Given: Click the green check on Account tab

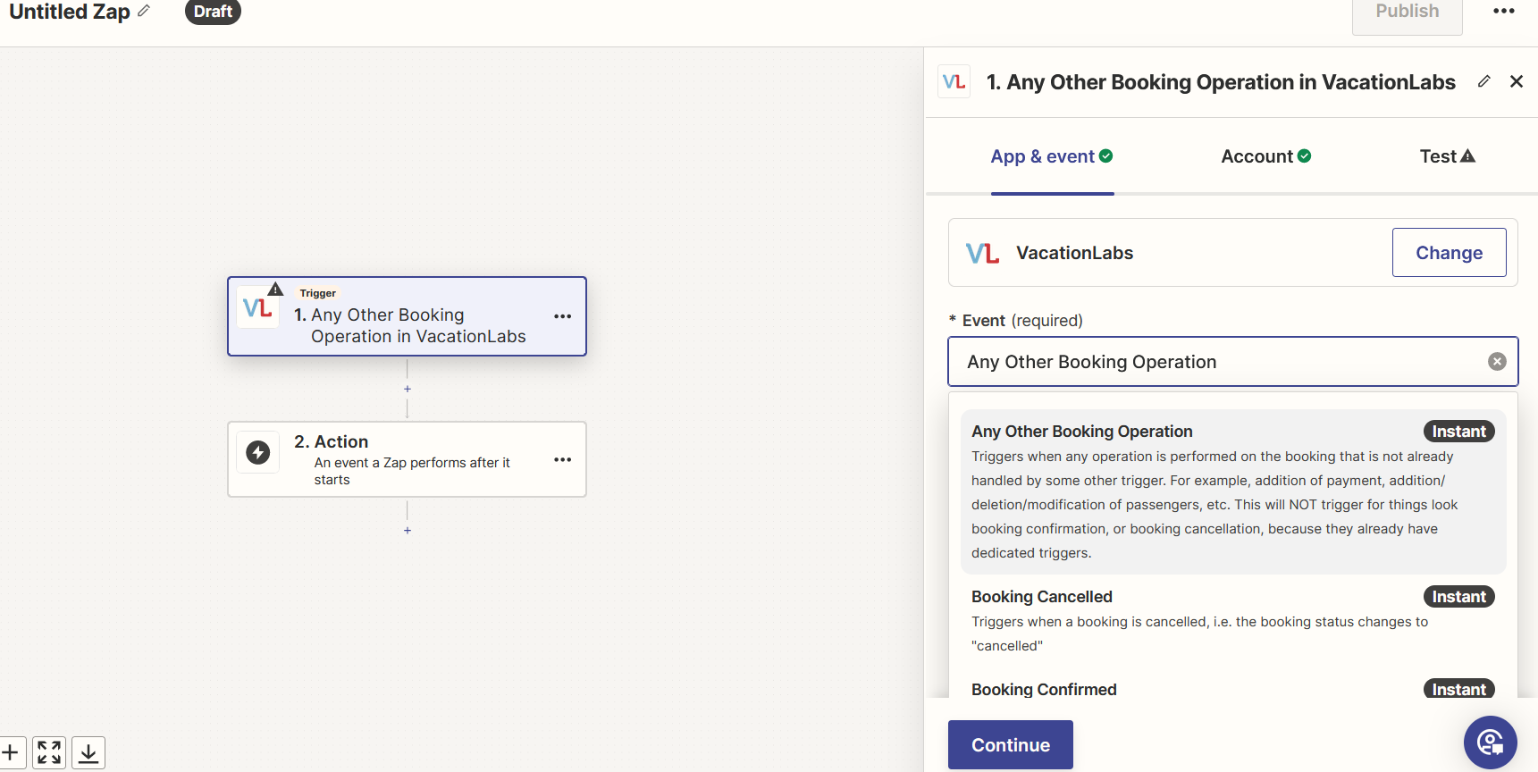Looking at the screenshot, I should point(1305,155).
